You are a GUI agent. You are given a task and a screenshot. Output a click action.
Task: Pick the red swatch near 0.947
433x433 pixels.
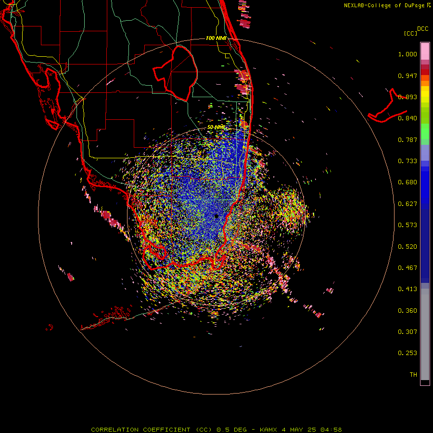tap(425, 72)
